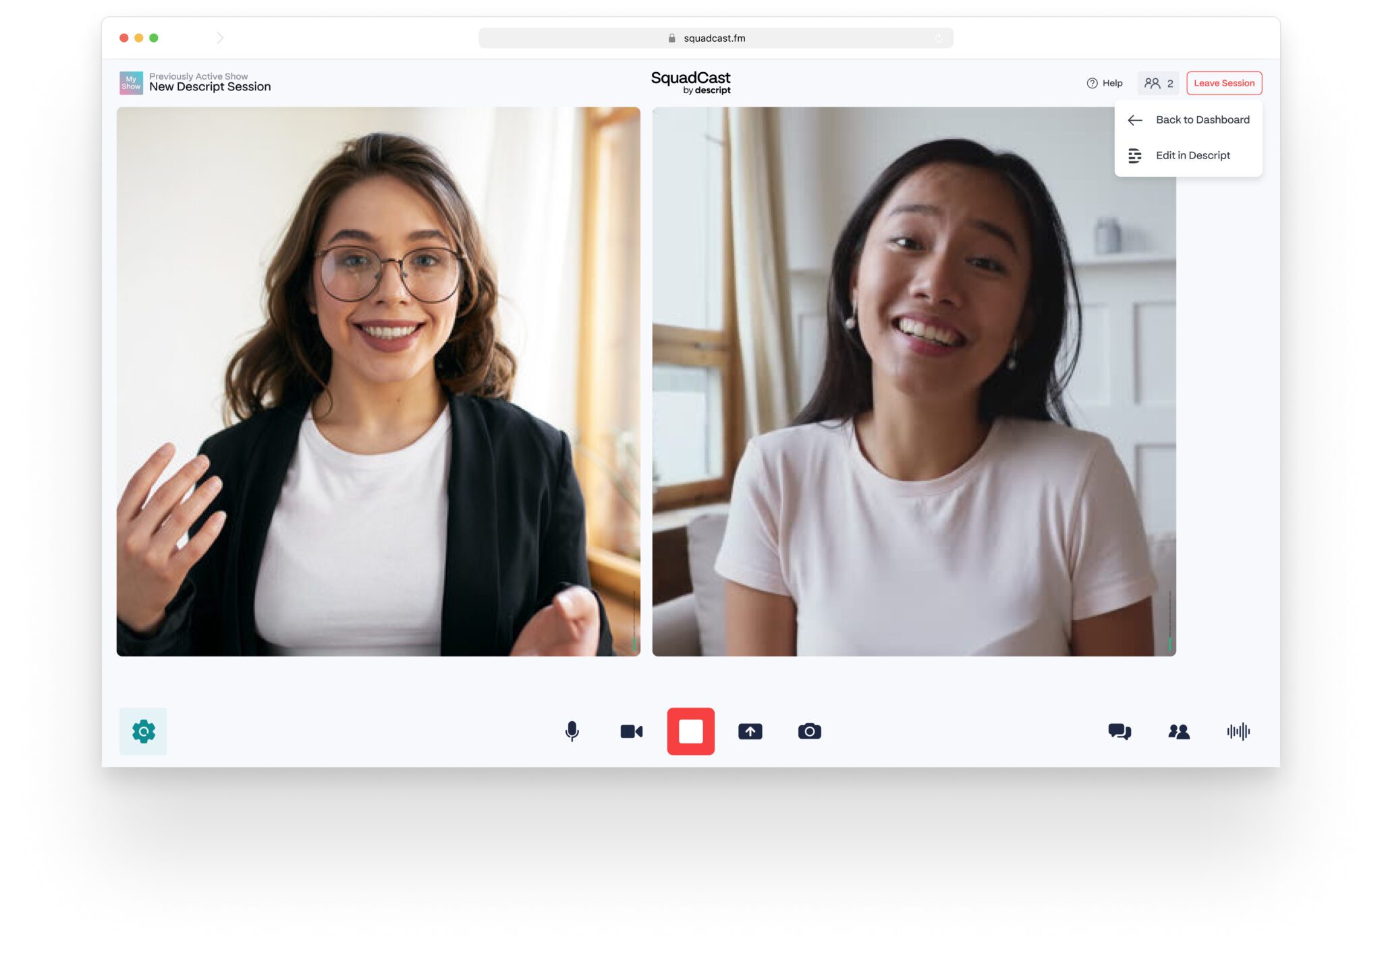Turn off your webcam

coord(631,731)
